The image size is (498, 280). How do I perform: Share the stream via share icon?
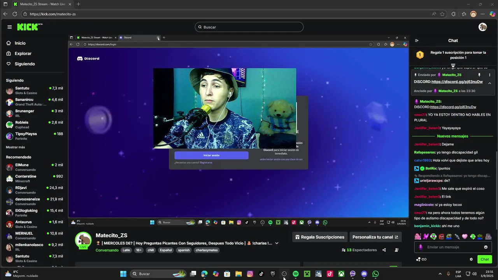coord(384,250)
